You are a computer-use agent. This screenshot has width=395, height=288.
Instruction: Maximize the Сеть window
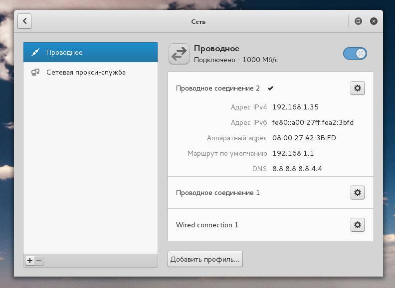point(358,21)
